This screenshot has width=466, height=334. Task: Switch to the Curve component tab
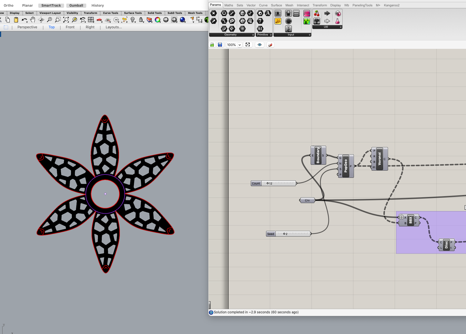pos(263,5)
